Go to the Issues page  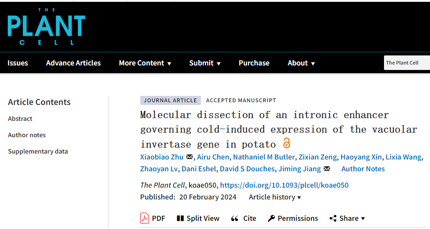[18, 63]
